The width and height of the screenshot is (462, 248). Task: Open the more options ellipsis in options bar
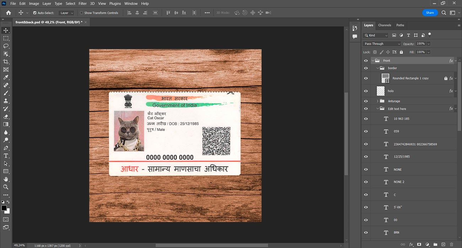point(207,13)
